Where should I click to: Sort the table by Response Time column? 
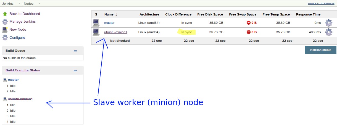[x=308, y=14]
